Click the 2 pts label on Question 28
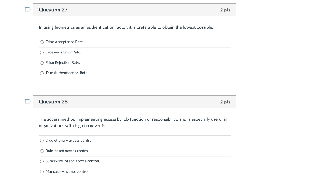The width and height of the screenshot is (309, 184). [x=225, y=102]
